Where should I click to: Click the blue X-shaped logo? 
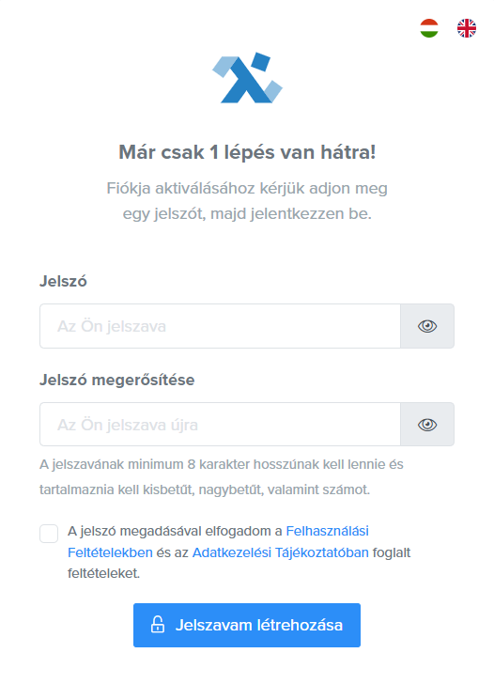247,78
